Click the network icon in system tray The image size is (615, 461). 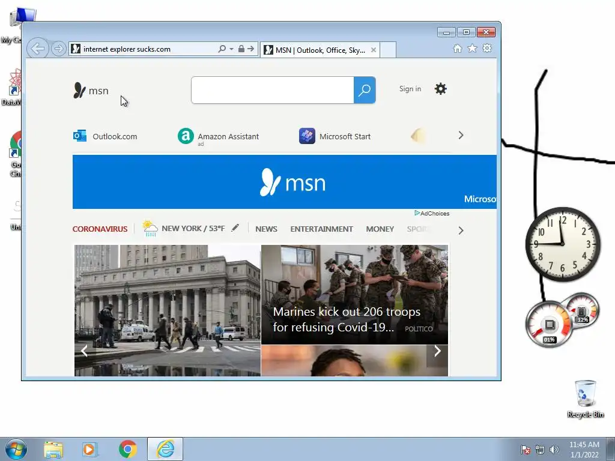[x=540, y=450]
